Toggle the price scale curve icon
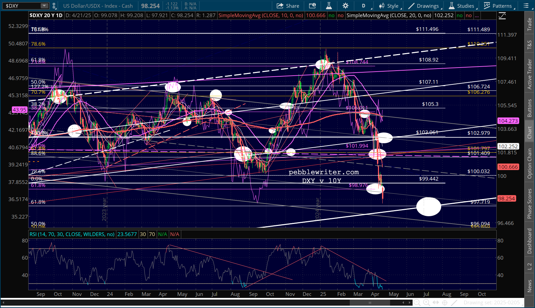 (502, 16)
